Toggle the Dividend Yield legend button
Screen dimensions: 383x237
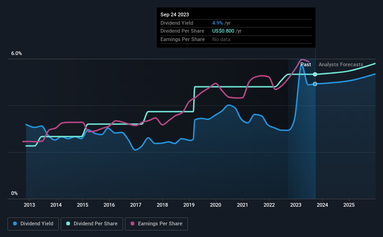tap(33, 224)
